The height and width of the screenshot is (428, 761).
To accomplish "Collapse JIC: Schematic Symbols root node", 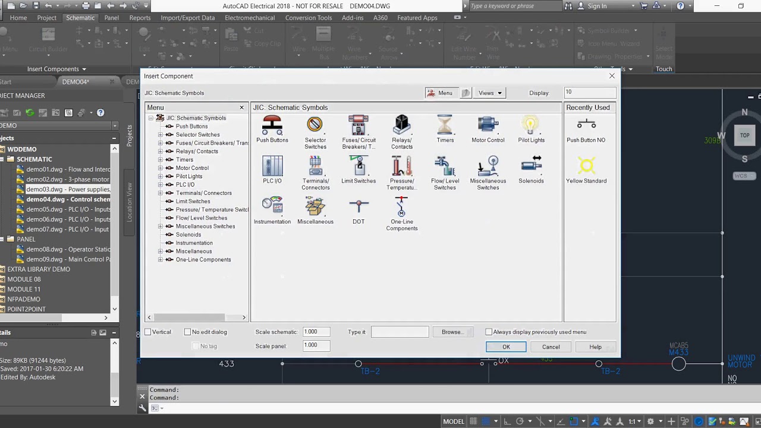I will (151, 118).
